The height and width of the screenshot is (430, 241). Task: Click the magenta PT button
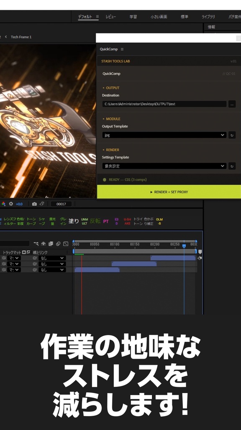(106, 221)
